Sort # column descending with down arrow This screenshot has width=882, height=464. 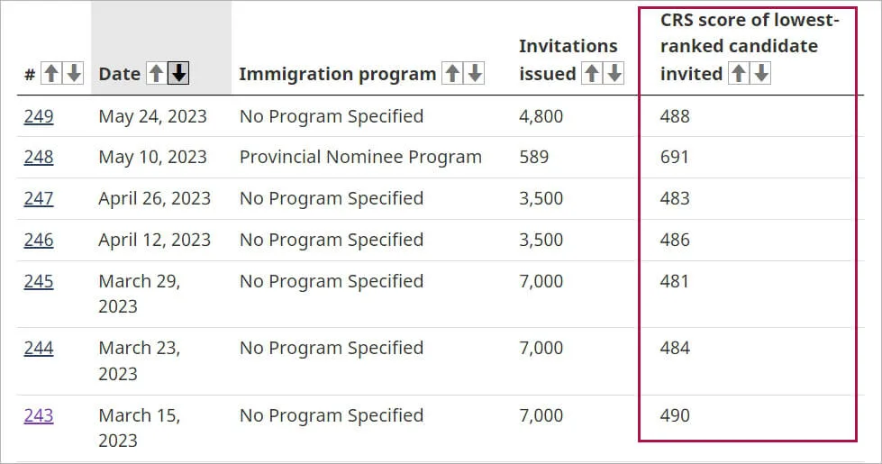(x=73, y=74)
